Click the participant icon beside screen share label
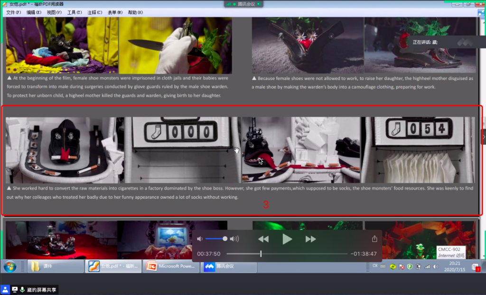Image resolution: width=486 pixels, height=295 pixels. (x=5, y=290)
